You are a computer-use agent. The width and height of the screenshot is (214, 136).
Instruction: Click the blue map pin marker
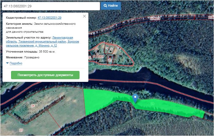(x=135, y=98)
